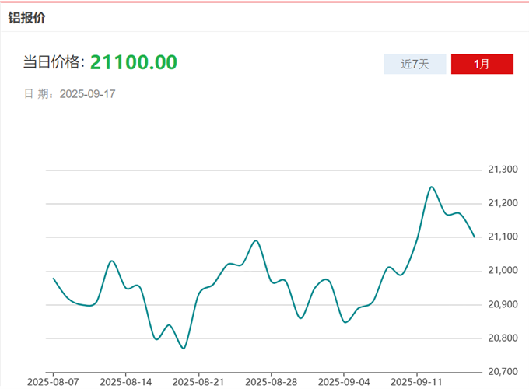Click the green price 21100.00
The image size is (529, 389).
(133, 62)
